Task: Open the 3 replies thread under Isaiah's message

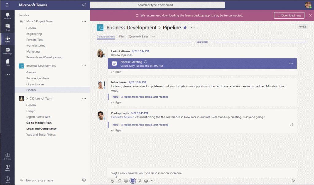Action: click(144, 96)
